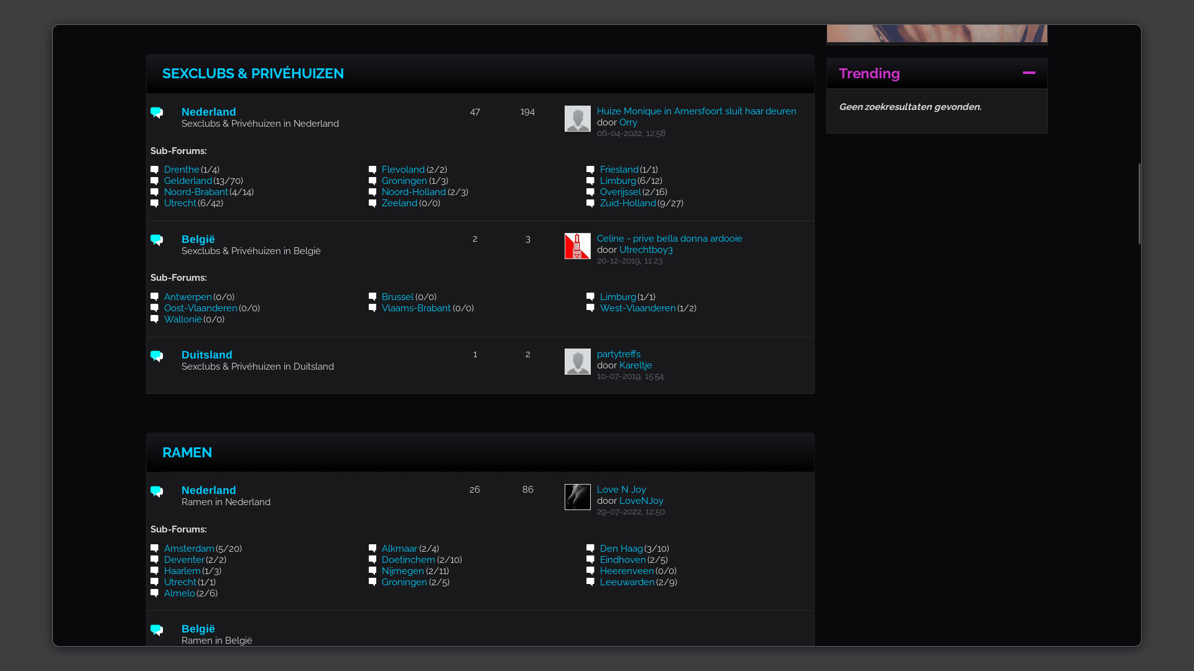Click forum icon beside Sexclubs België

pos(157,240)
